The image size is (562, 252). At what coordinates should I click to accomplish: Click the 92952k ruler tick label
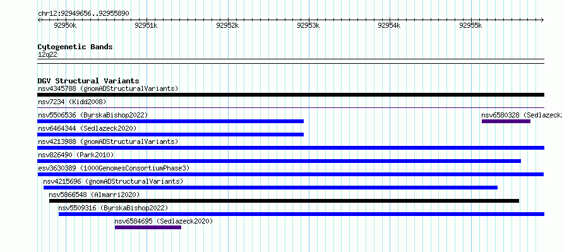point(227,25)
